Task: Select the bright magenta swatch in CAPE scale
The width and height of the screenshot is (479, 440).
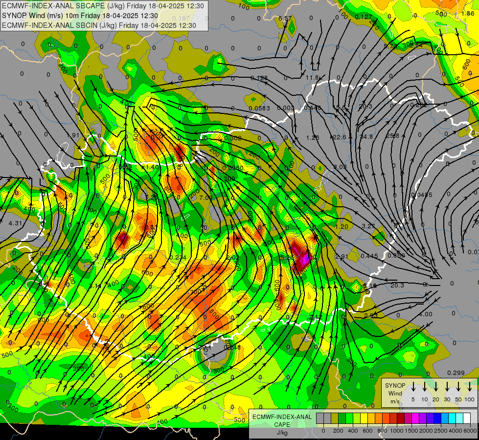Action: coord(415,418)
